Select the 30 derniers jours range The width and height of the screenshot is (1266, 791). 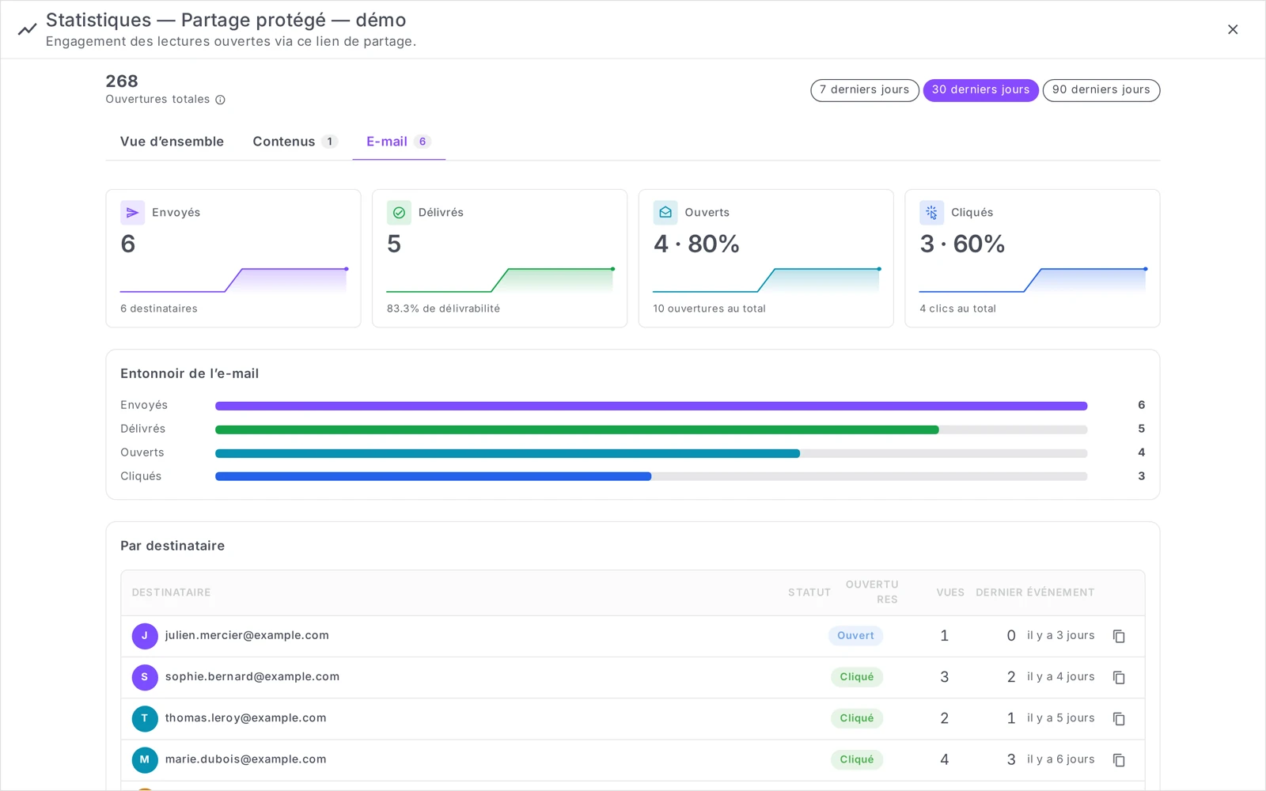[981, 90]
